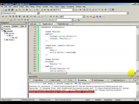The height and width of the screenshot is (104, 139).
Task: Expand the Headers folder
Action: [5, 40]
